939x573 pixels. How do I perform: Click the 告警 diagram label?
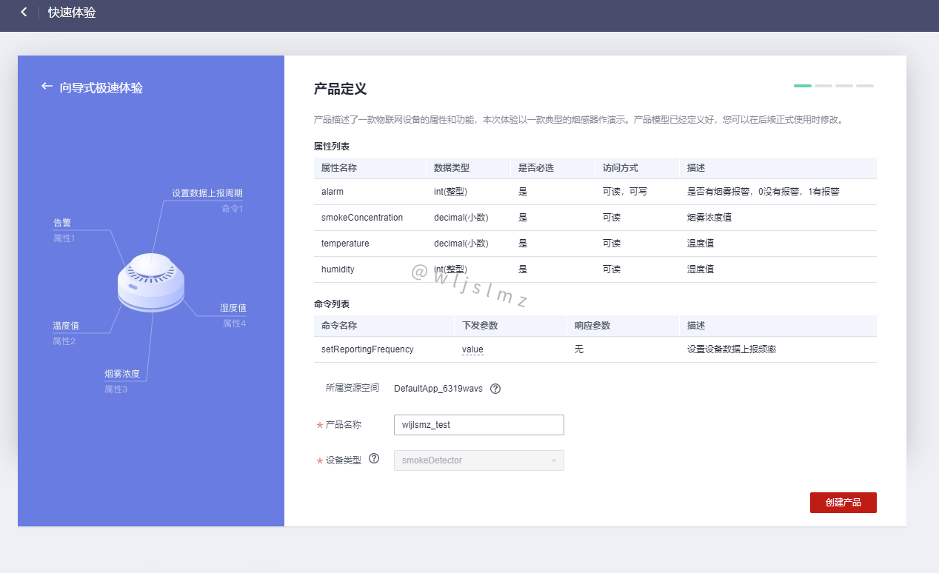(62, 223)
